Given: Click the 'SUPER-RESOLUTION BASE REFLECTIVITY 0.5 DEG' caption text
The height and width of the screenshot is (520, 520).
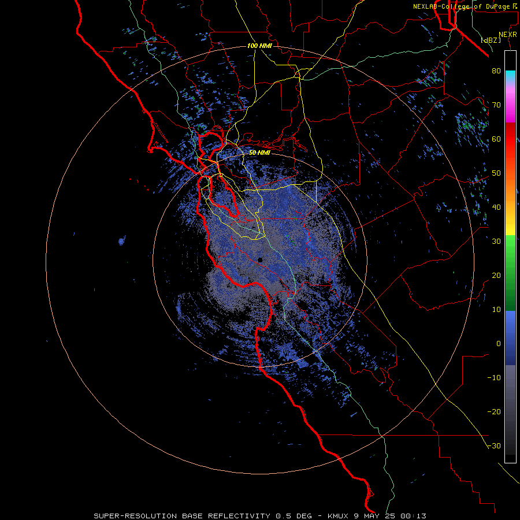Looking at the screenshot, I should tap(203, 516).
